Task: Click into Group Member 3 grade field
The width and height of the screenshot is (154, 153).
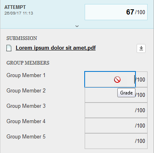Action: pyautogui.click(x=116, y=110)
